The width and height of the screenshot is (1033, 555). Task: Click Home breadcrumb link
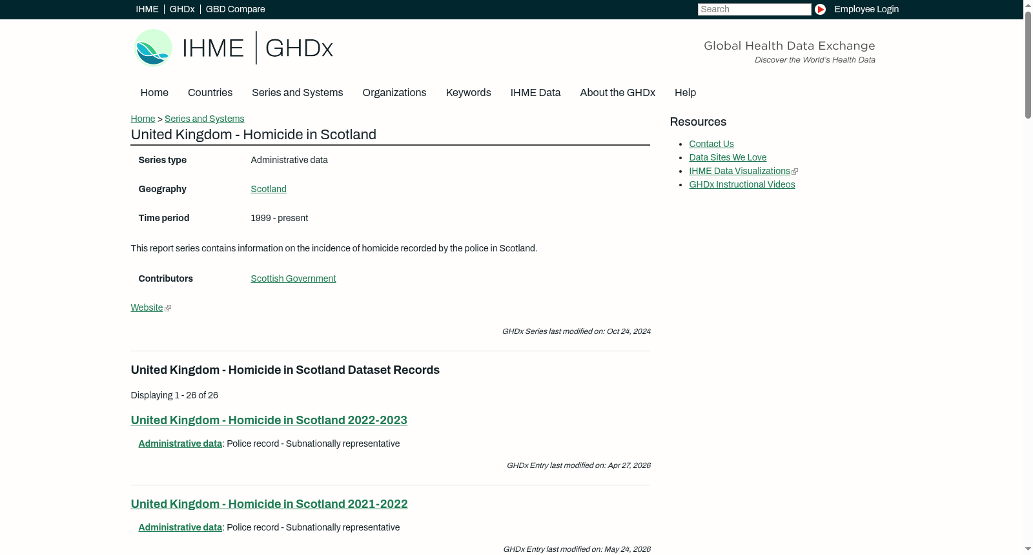click(143, 119)
